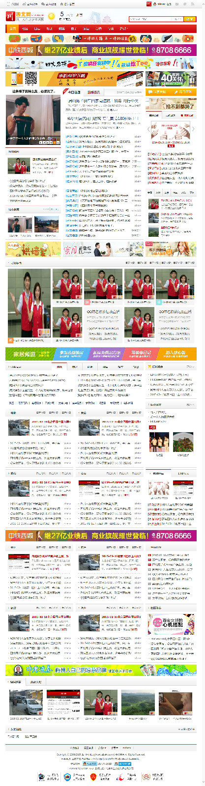Open the large photo of two staff in red vests
205x786 pixels.
[x=29, y=302]
